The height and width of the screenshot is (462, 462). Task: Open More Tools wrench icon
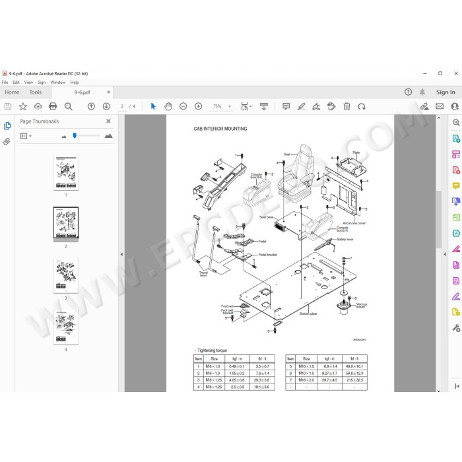coord(456,327)
